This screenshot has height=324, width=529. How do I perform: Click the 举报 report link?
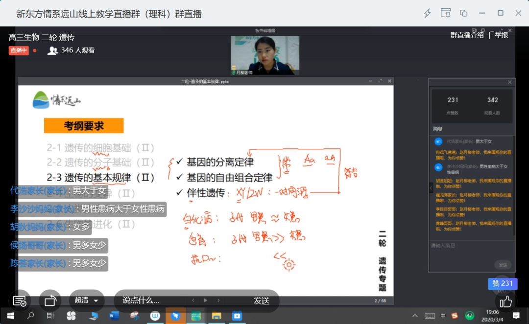tap(502, 35)
